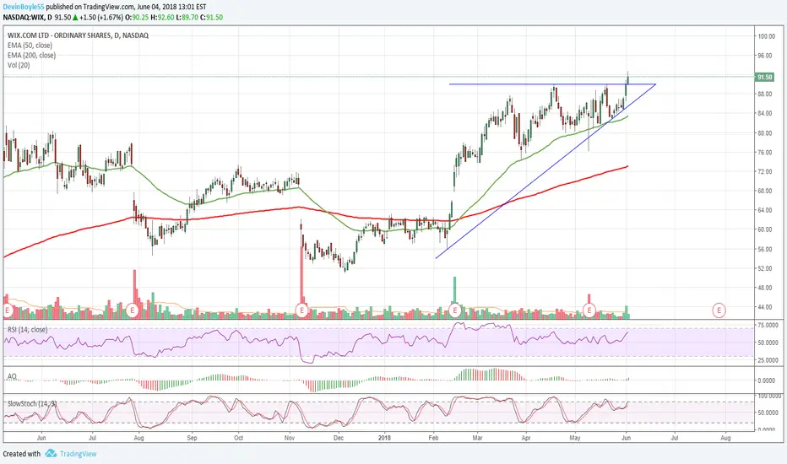Viewport: 787px width, 464px height.
Task: Click the Apr label on the time axis
Action: [525, 438]
